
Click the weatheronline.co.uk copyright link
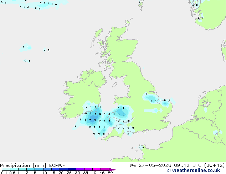193,170
